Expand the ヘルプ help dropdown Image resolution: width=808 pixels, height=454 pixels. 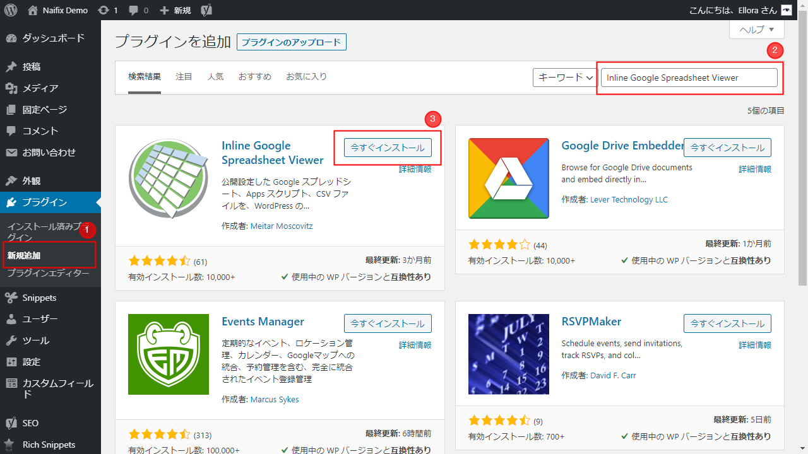(x=757, y=29)
